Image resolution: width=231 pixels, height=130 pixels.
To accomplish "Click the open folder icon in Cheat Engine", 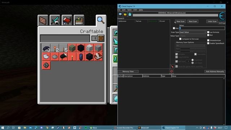I will pos(125,14).
